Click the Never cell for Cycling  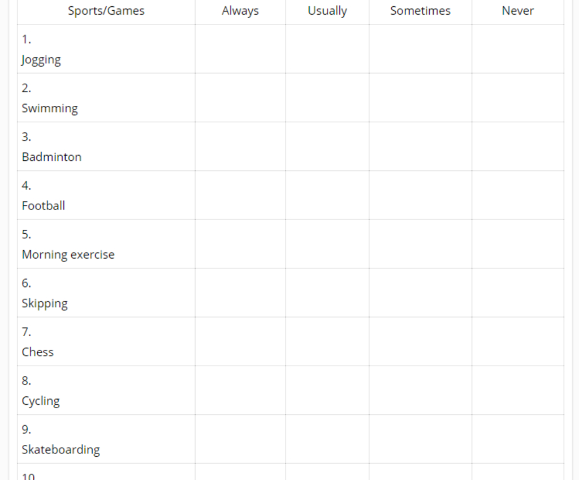pos(518,390)
